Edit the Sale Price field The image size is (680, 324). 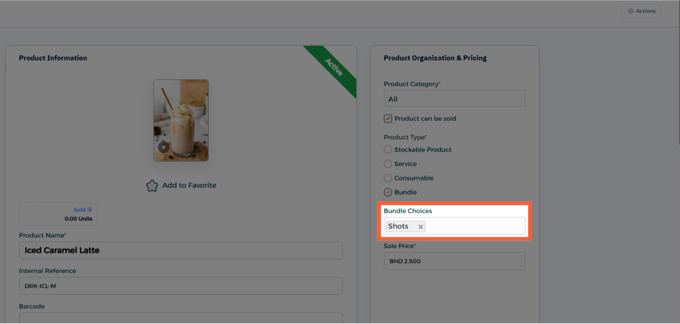(x=454, y=261)
